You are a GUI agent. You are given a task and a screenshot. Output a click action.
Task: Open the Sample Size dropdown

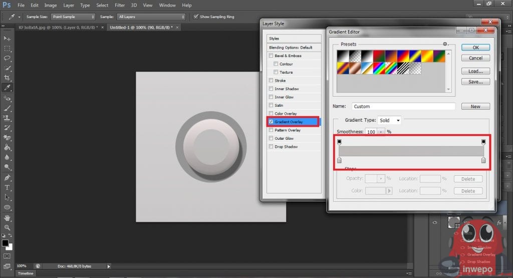coord(73,17)
